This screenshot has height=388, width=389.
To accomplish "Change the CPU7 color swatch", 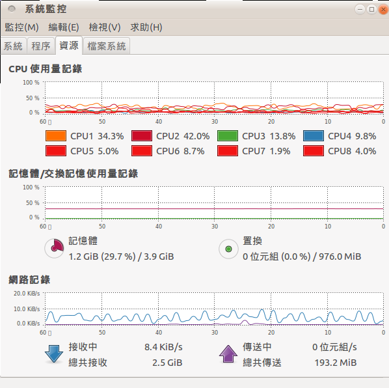I will (x=228, y=150).
